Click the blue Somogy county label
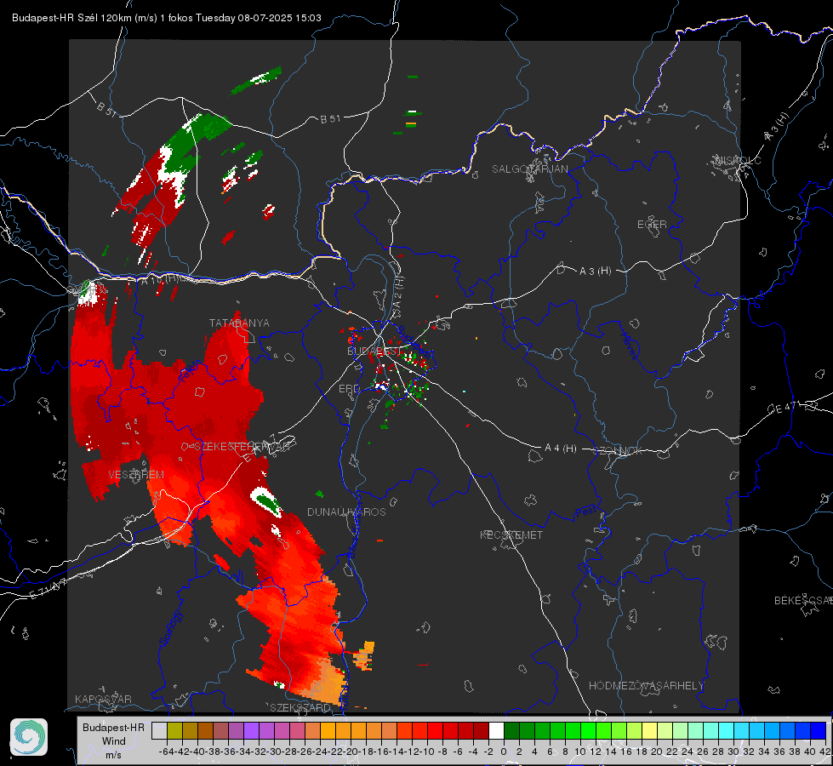833x766 pixels. coord(171,628)
